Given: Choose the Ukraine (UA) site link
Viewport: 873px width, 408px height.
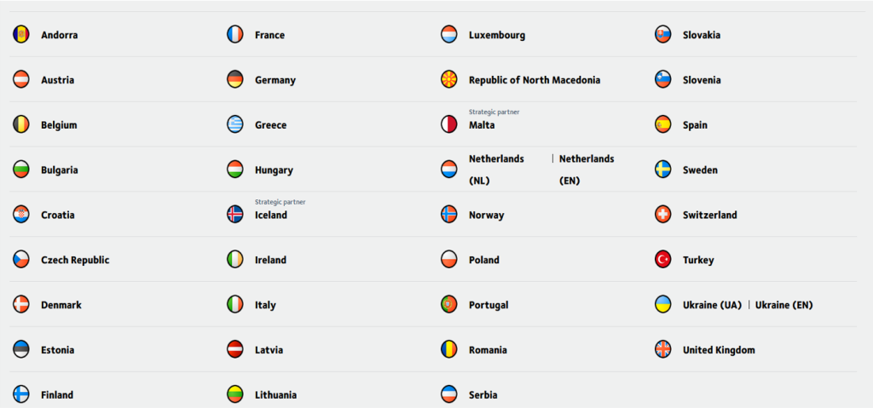Looking at the screenshot, I should (x=712, y=305).
